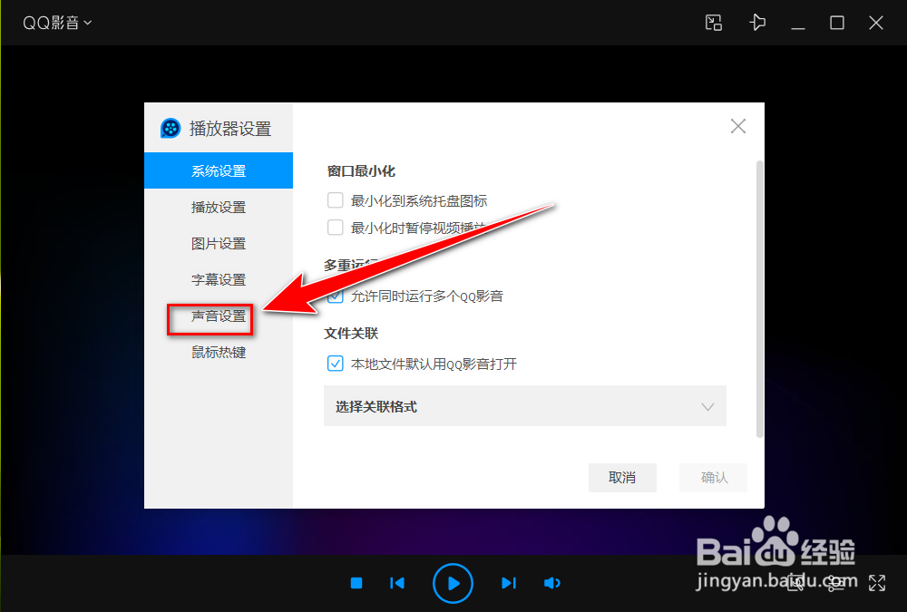The image size is (907, 612).
Task: Uncheck 允许同时运行多个QQ影音
Action: point(336,296)
